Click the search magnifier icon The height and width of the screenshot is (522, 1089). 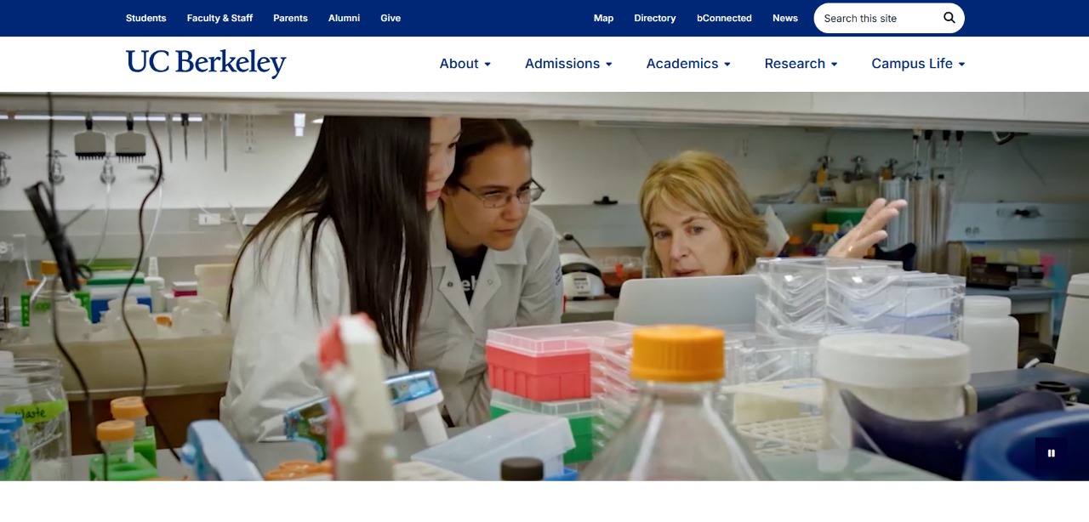(x=949, y=18)
